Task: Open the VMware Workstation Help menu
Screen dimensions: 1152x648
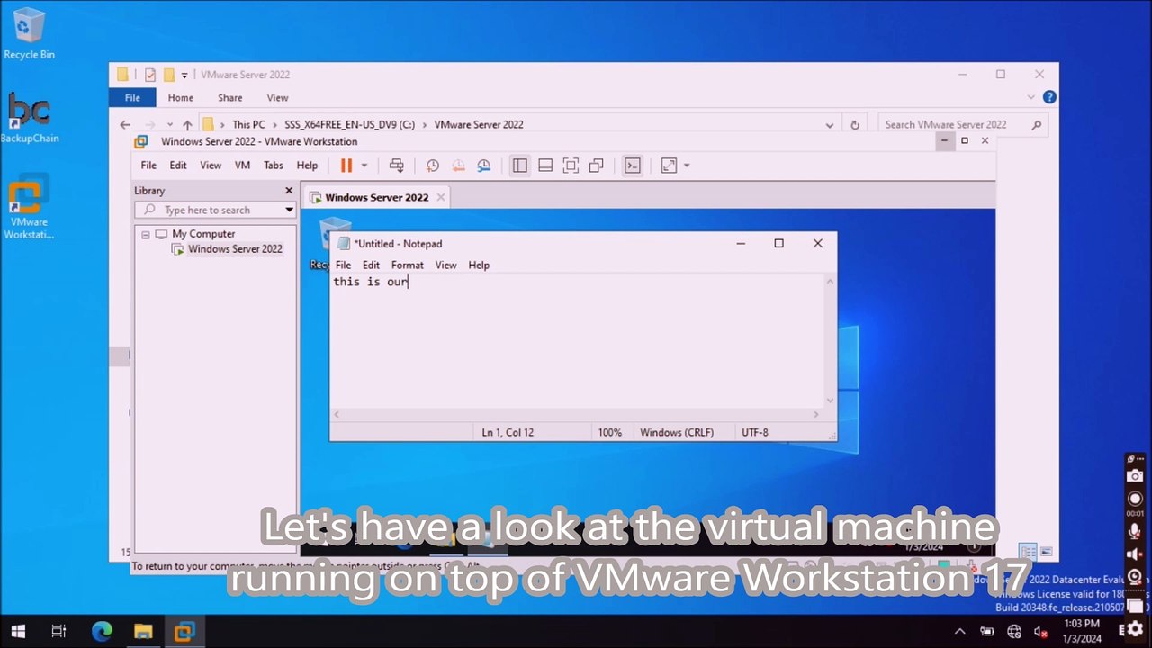Action: click(x=307, y=166)
